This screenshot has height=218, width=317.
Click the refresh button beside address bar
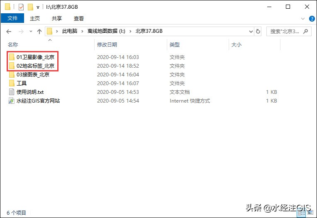tap(258, 32)
